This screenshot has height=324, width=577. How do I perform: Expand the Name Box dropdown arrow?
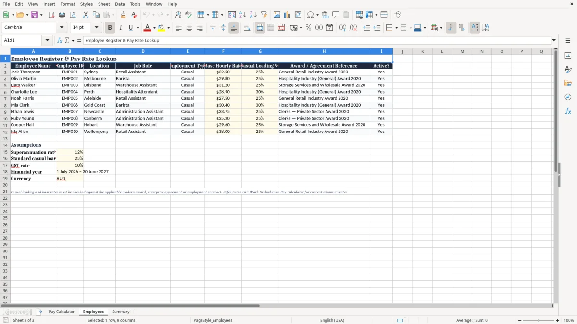[48, 41]
